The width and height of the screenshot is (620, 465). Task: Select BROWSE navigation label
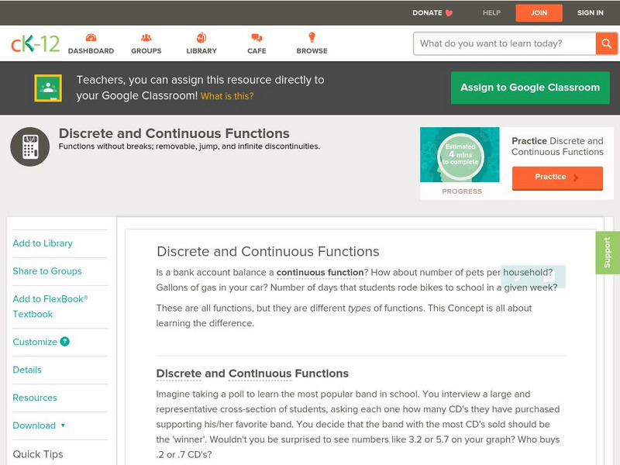click(312, 51)
